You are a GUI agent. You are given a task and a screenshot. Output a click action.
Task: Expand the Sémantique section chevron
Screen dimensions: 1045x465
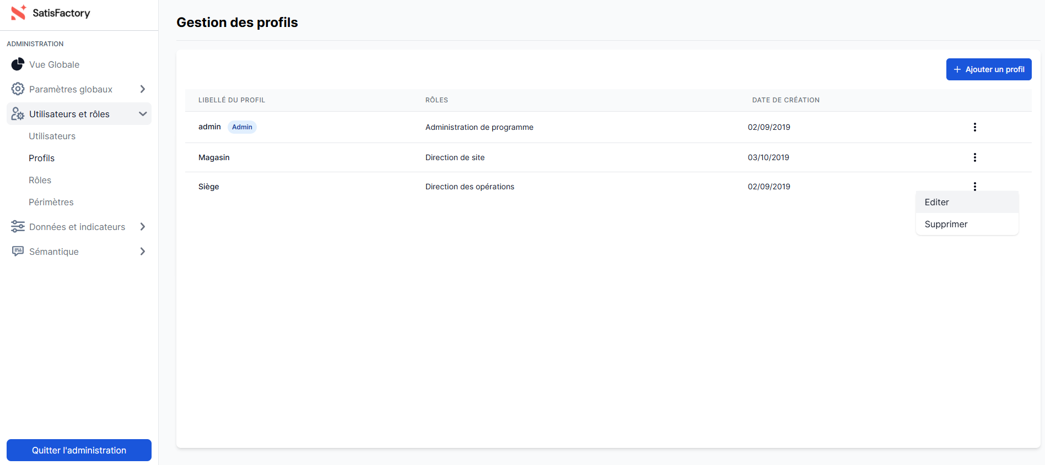coord(143,251)
